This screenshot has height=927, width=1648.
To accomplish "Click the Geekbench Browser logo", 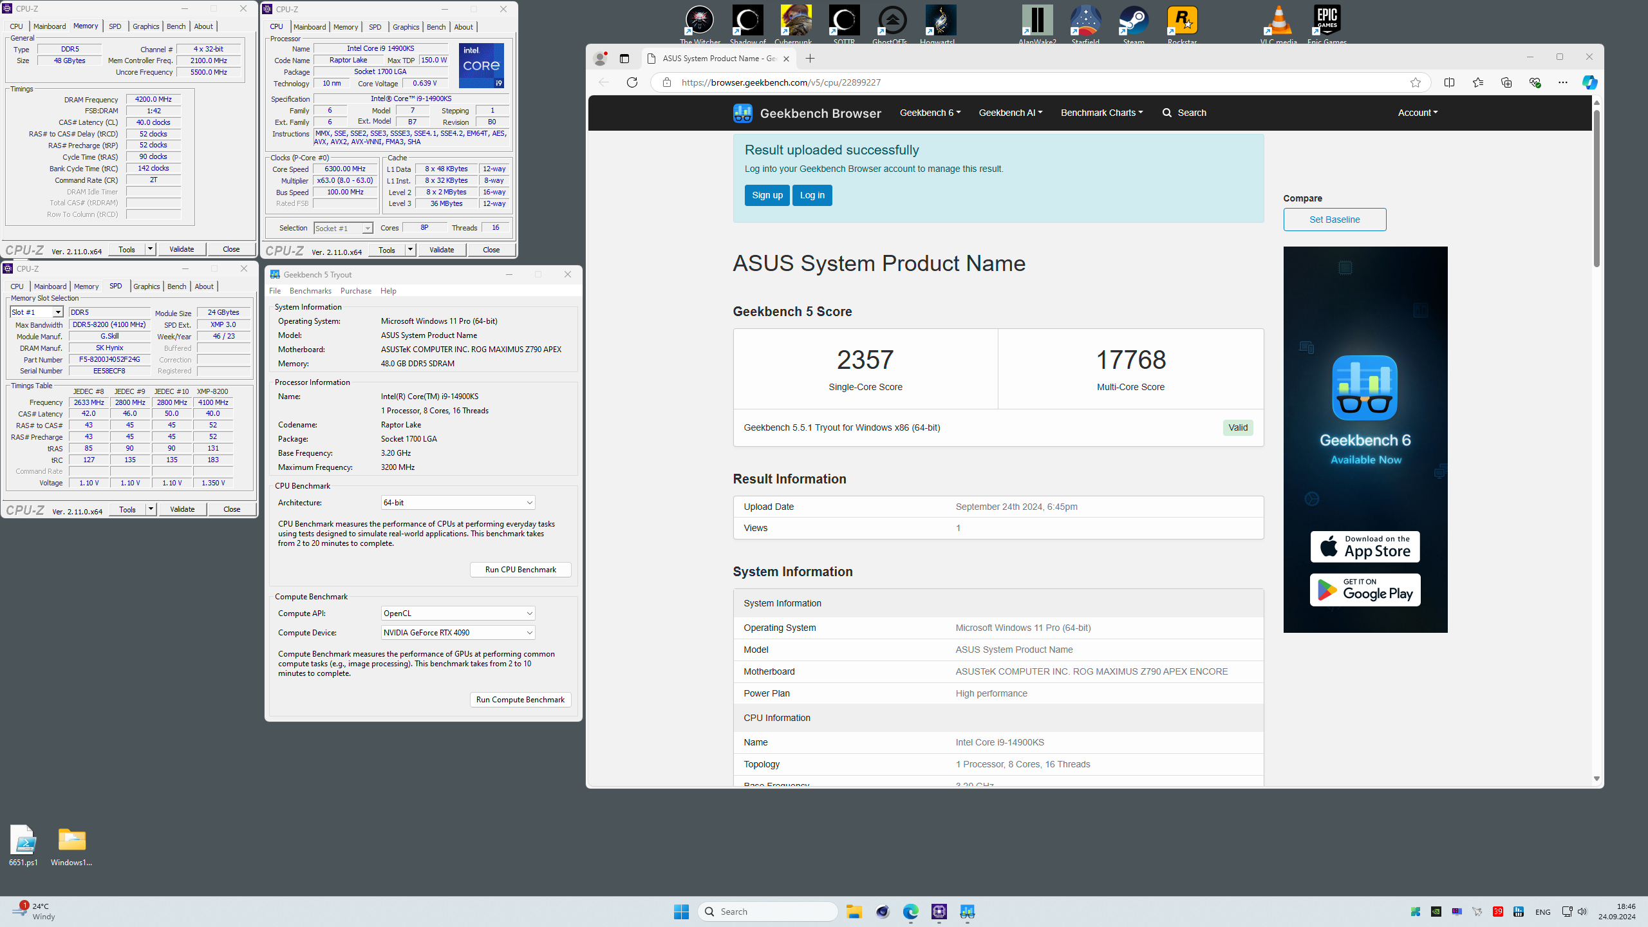I will click(807, 113).
